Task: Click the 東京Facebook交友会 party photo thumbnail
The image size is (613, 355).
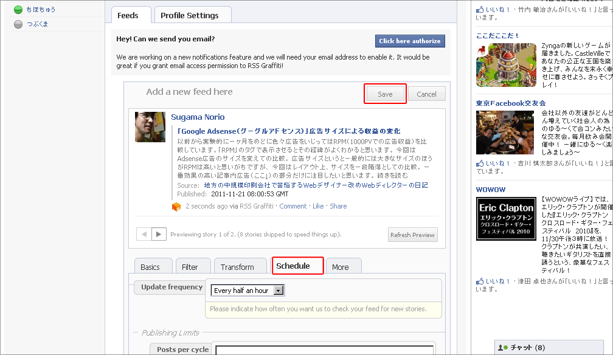Action: pyautogui.click(x=505, y=133)
